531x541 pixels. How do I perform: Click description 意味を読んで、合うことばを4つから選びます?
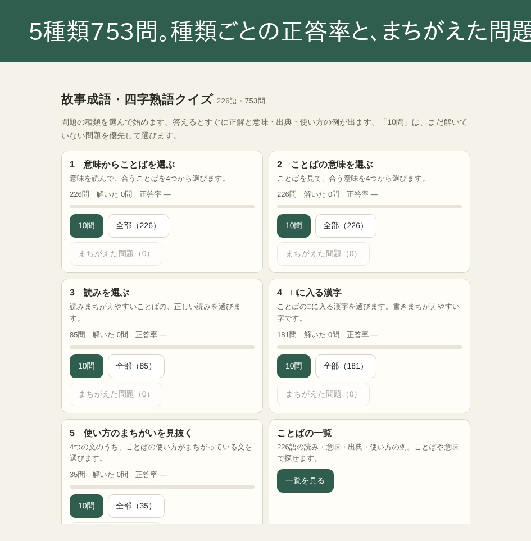point(149,179)
